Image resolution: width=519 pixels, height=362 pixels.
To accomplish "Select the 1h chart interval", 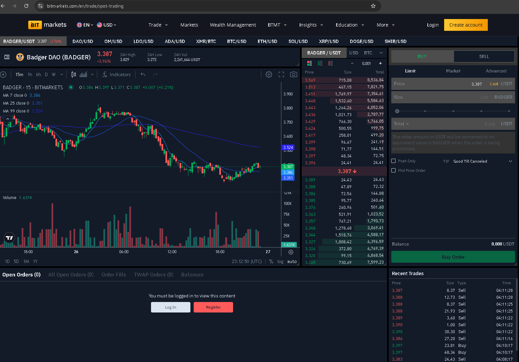I will [30, 74].
